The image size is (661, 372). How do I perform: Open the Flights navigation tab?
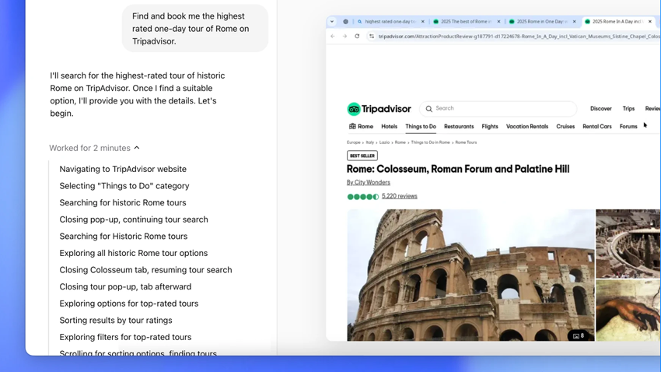(x=490, y=127)
